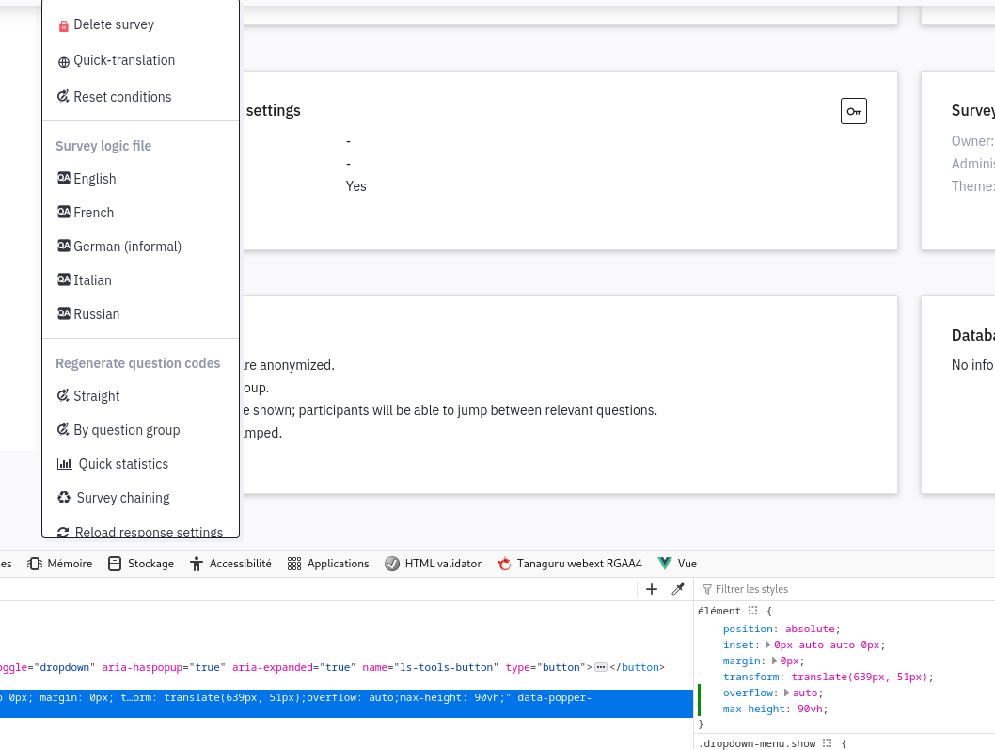Open the Stockage devtools tab
The height and width of the screenshot is (750, 995).
[141, 564]
